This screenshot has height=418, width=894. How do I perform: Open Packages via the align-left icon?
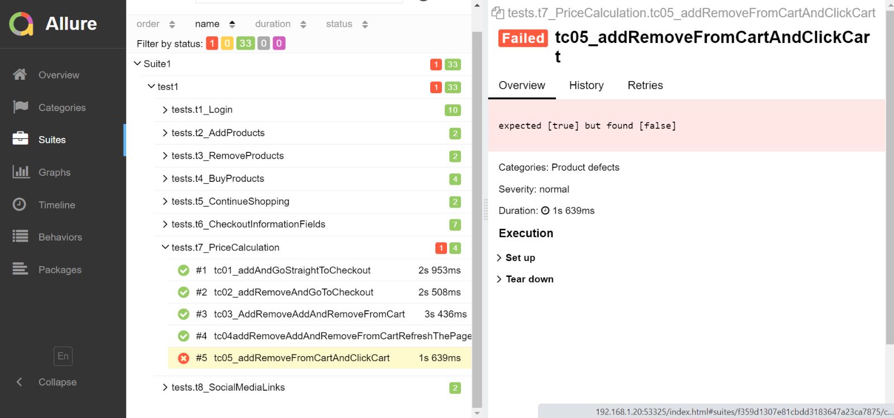click(x=20, y=270)
